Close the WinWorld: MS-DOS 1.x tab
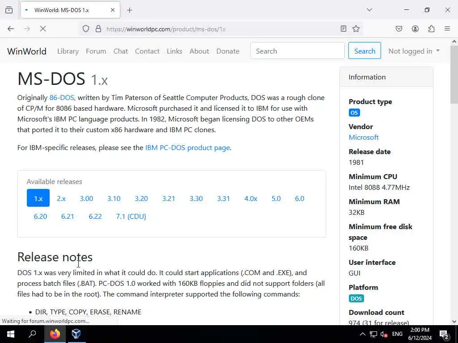458x343 pixels. pyautogui.click(x=113, y=10)
